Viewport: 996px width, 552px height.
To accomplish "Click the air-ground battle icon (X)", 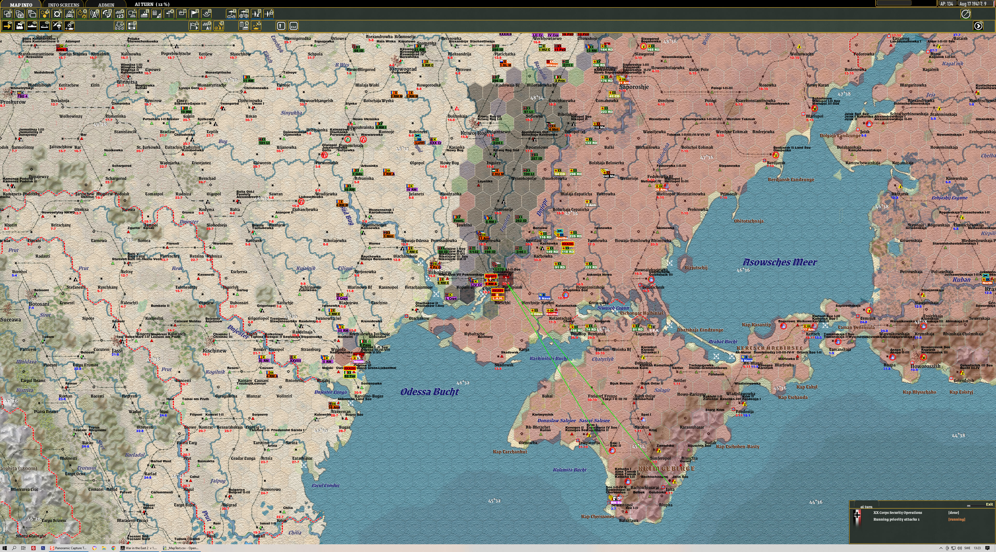I will (256, 26).
